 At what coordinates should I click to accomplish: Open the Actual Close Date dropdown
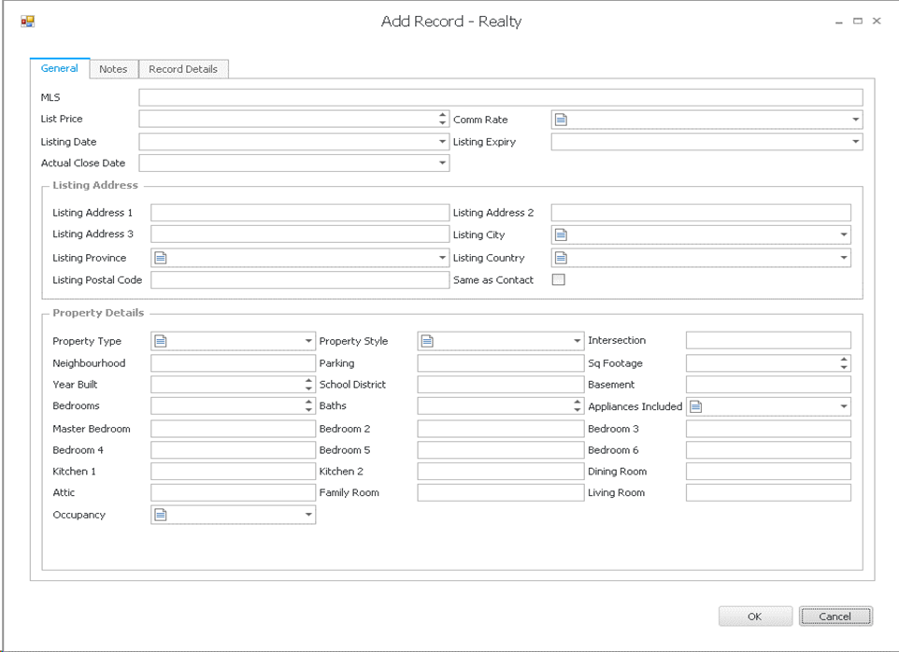[442, 163]
